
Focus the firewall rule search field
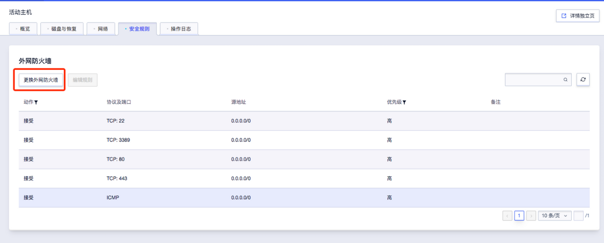[538, 79]
